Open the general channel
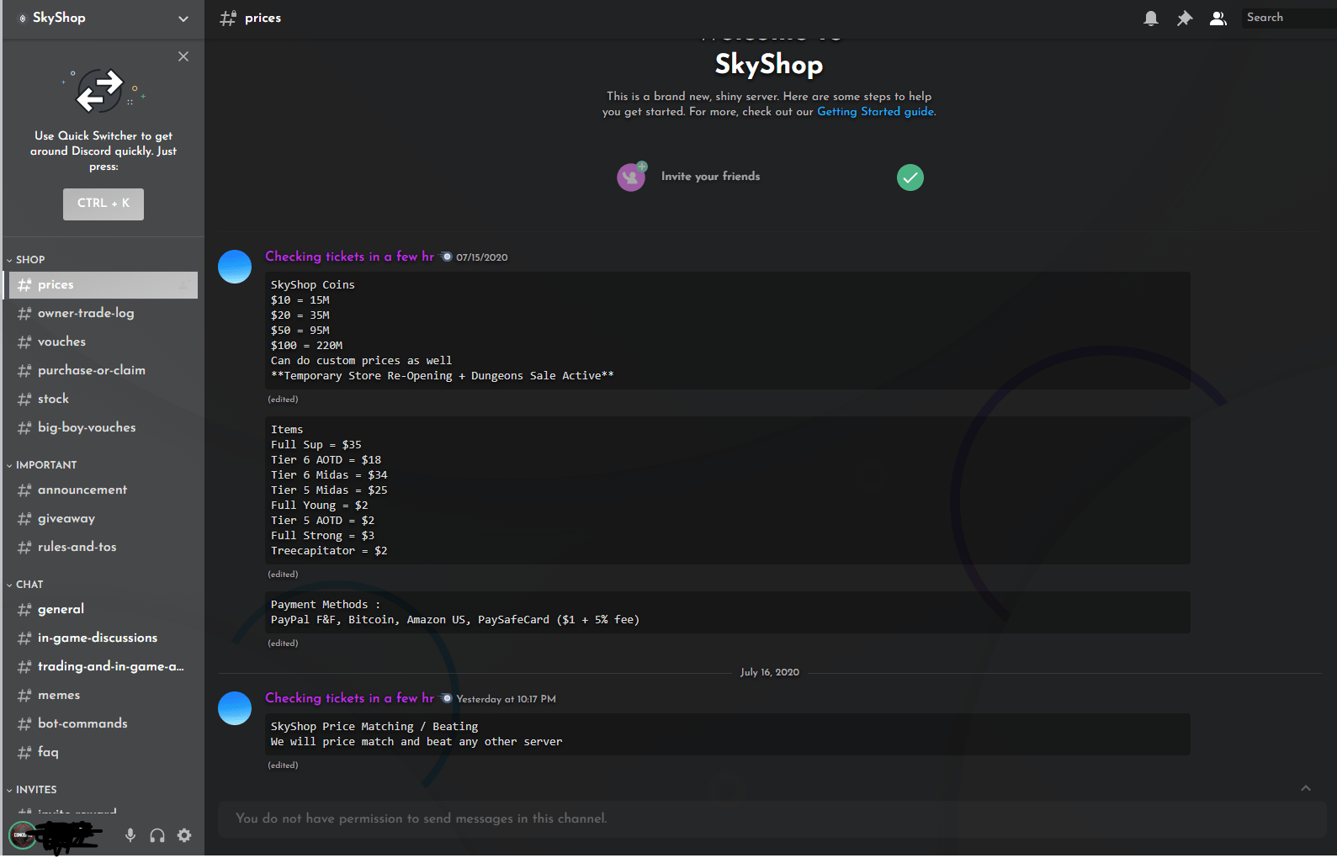The height and width of the screenshot is (858, 1337). click(x=103, y=610)
